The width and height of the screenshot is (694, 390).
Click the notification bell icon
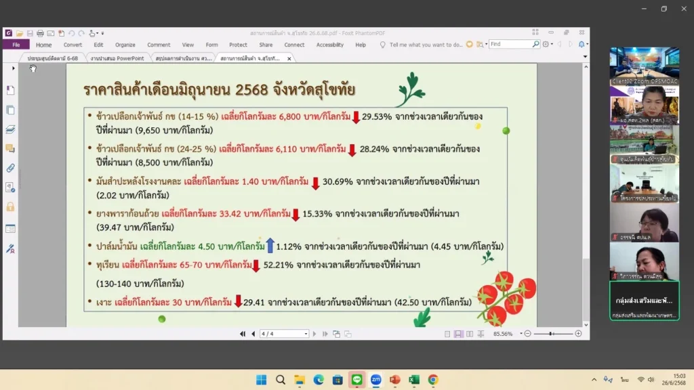pyautogui.click(x=581, y=44)
